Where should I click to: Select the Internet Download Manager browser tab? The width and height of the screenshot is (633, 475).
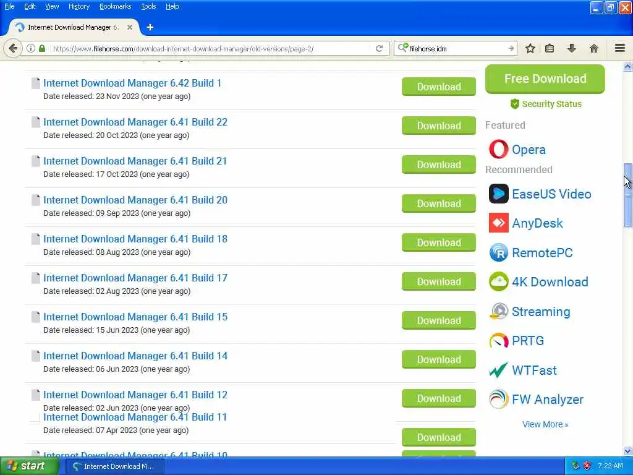(x=74, y=27)
